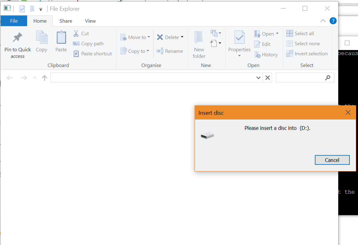The image size is (358, 245).
Task: Click the New folder icon
Action: coord(199,37)
